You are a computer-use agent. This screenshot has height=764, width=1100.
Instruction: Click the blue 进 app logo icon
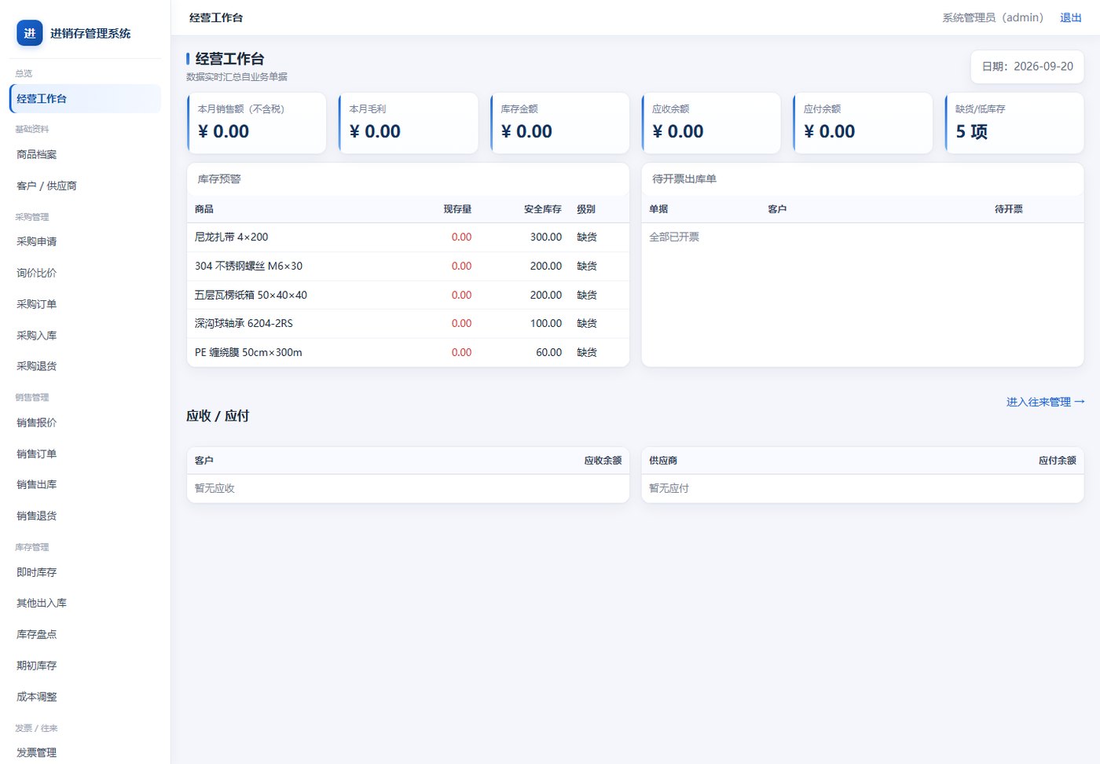[30, 33]
